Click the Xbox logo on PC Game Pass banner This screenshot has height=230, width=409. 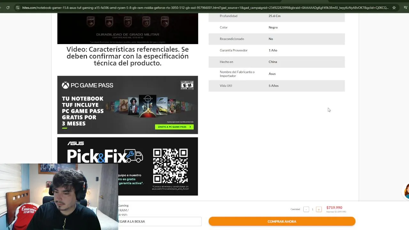(x=65, y=85)
